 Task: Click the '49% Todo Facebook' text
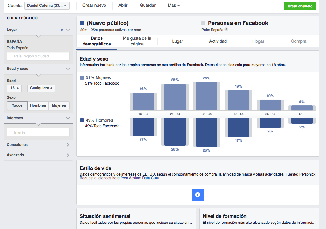click(x=102, y=126)
